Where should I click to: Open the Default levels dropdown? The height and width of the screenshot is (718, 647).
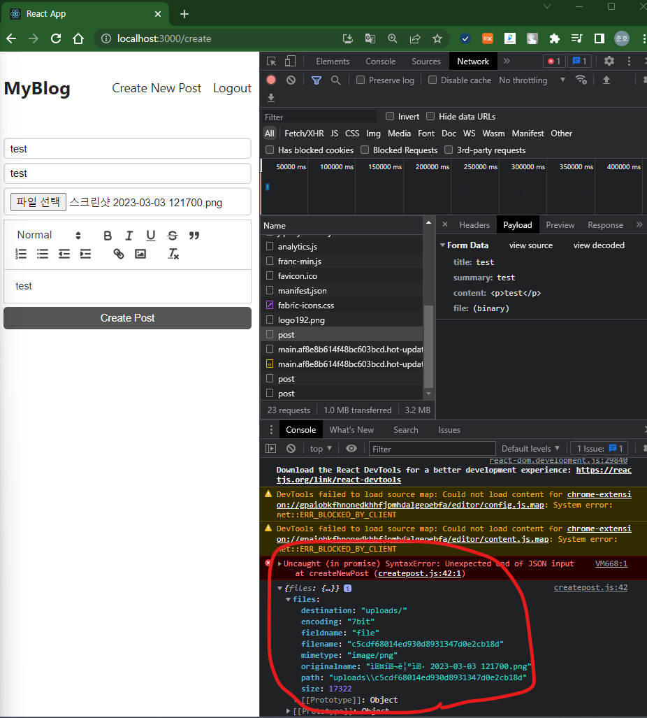point(530,449)
